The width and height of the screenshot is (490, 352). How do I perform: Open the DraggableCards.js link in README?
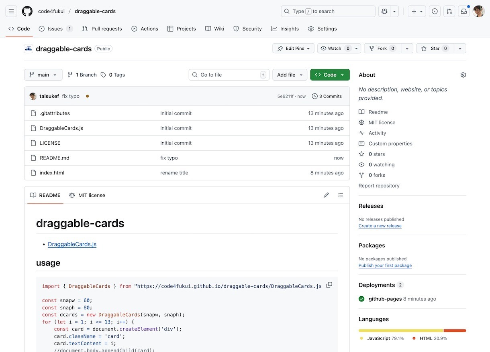click(72, 244)
